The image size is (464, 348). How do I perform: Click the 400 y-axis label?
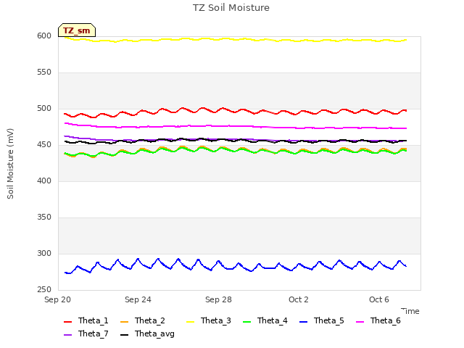coord(44,181)
